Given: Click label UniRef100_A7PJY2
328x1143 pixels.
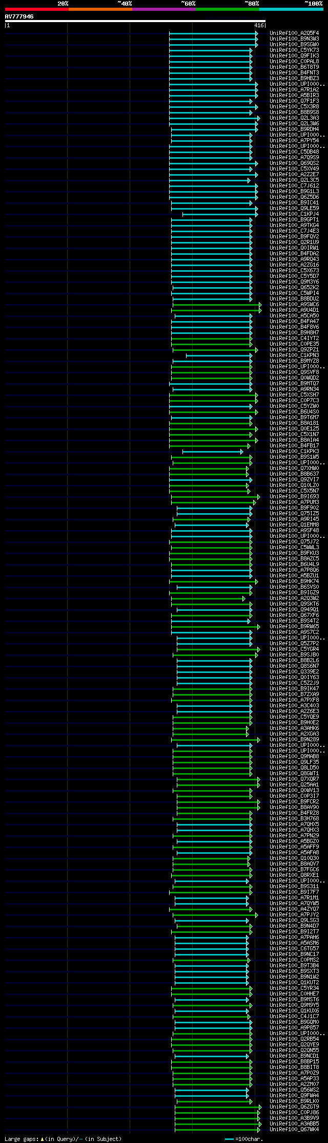Looking at the screenshot, I should [294, 915].
